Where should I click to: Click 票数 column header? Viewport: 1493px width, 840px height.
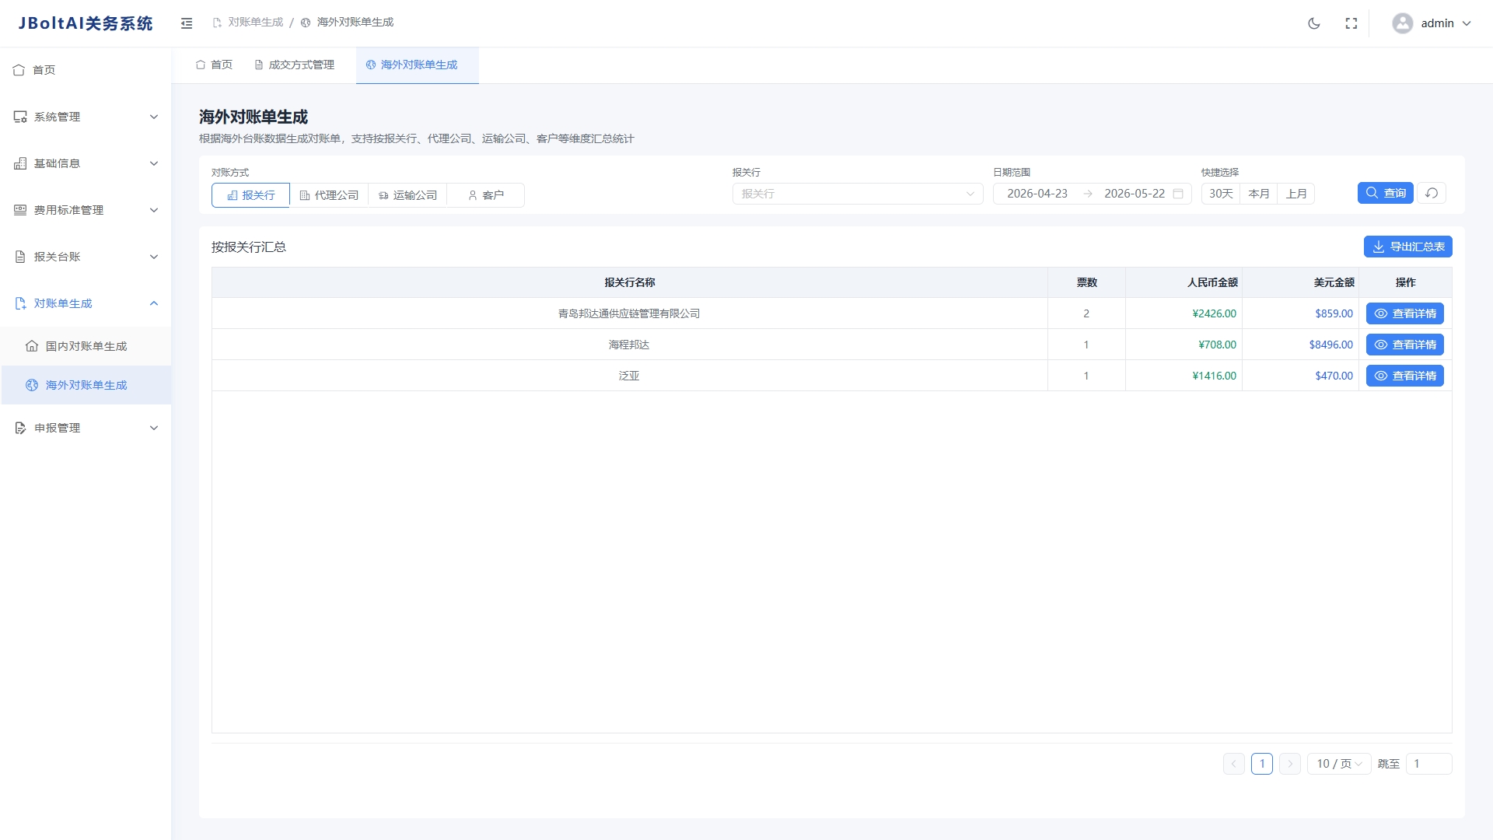(1086, 282)
